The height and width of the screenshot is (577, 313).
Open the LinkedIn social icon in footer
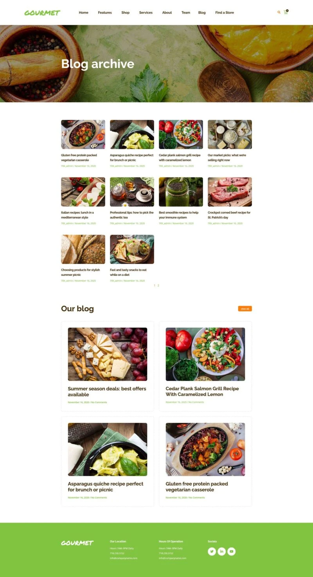pos(221,552)
